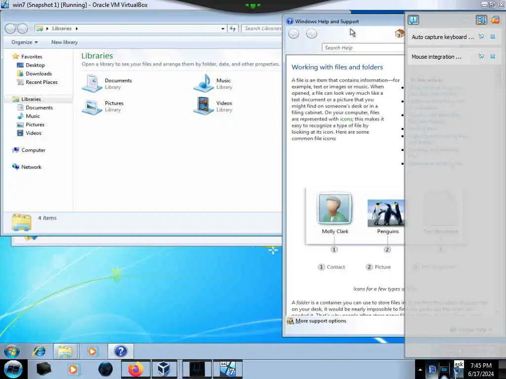
Task: Click the host Start button
Action: 13,369
